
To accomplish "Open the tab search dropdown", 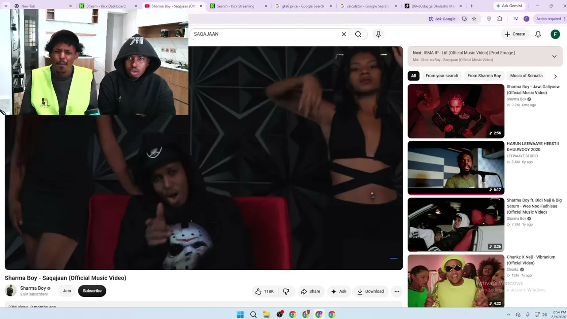I will tap(6, 6).
